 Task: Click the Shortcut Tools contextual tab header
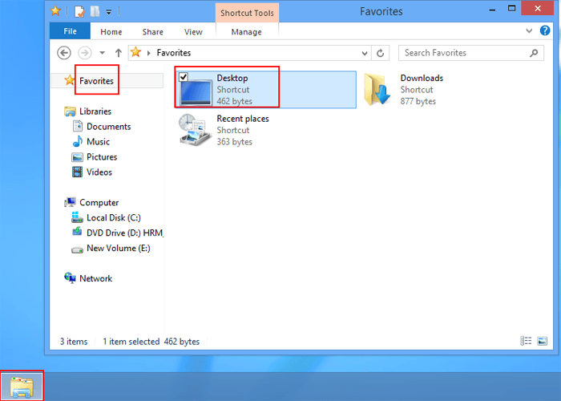[247, 14]
